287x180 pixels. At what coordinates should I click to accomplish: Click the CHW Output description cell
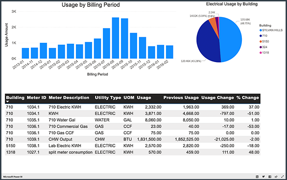point(60,139)
